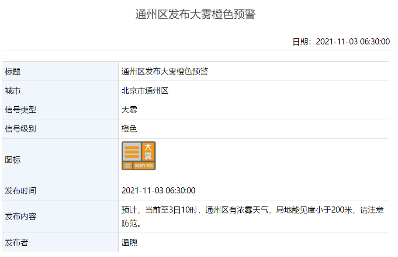Click the 橙色 signal level value

129,129
